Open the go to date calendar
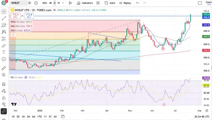The width and height of the screenshot is (212, 120). tap(62, 116)
